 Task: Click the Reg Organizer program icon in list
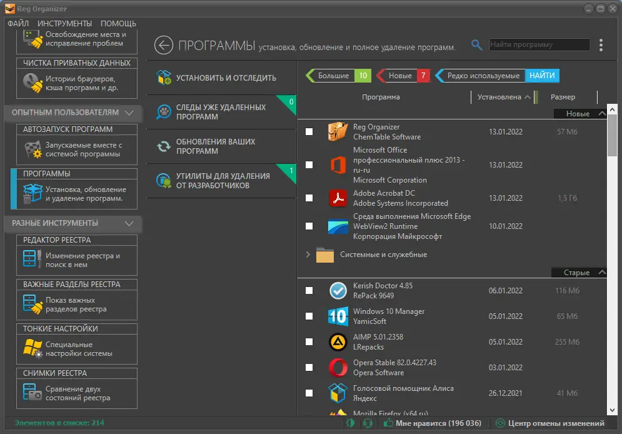coord(338,132)
